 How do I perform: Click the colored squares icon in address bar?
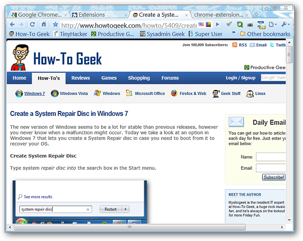tap(208, 24)
